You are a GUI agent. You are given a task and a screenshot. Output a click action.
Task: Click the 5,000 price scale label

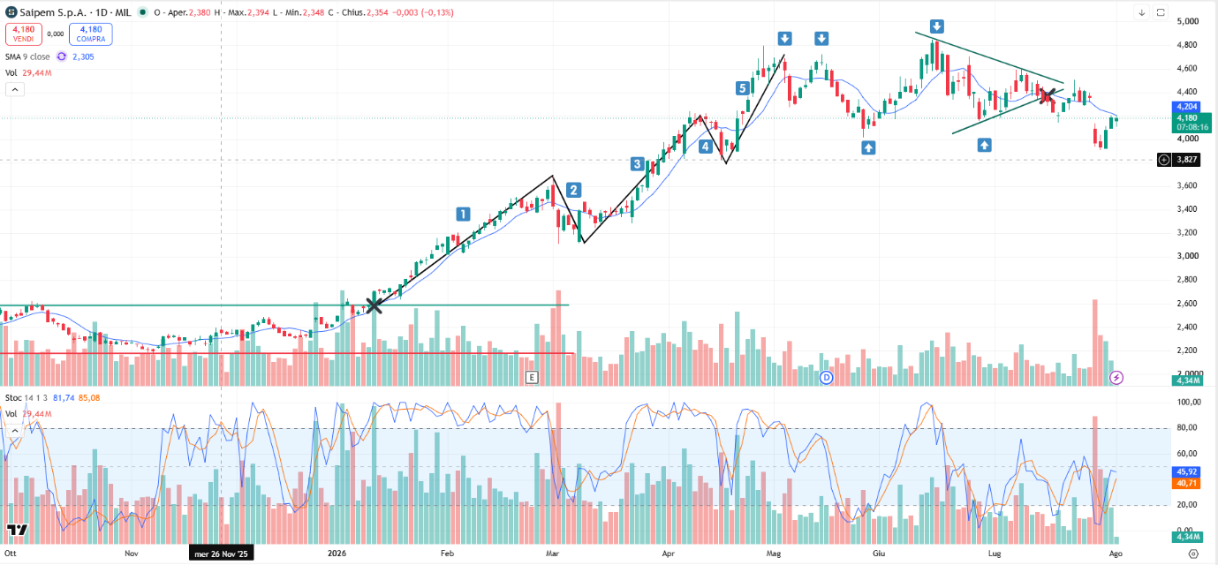(x=1188, y=21)
